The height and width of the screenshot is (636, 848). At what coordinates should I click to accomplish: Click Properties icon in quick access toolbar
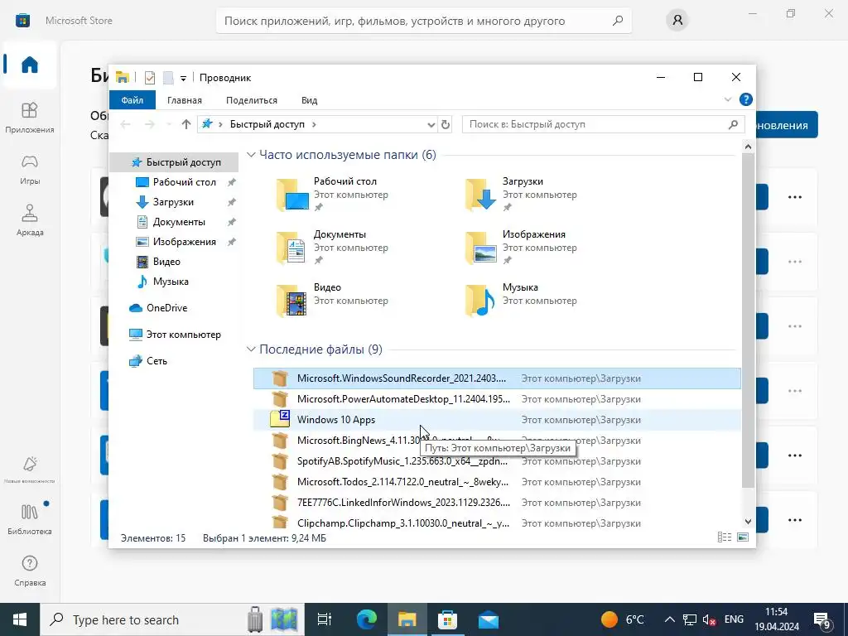click(x=150, y=78)
